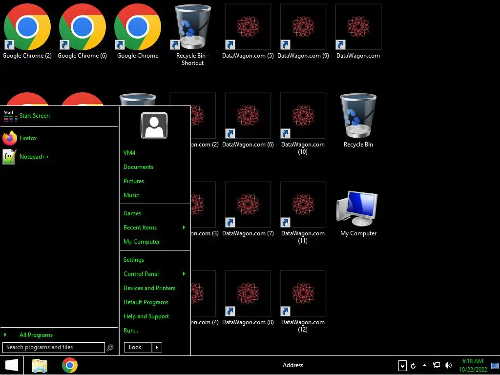Launch Chrome from the taskbar

pyautogui.click(x=70, y=365)
